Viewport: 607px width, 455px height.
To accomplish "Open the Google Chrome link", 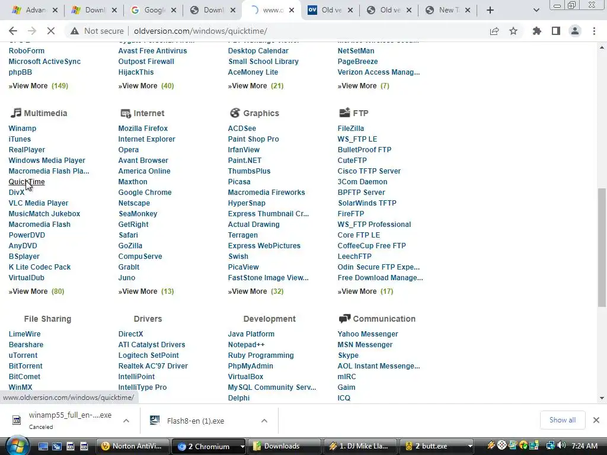I will 145,193.
